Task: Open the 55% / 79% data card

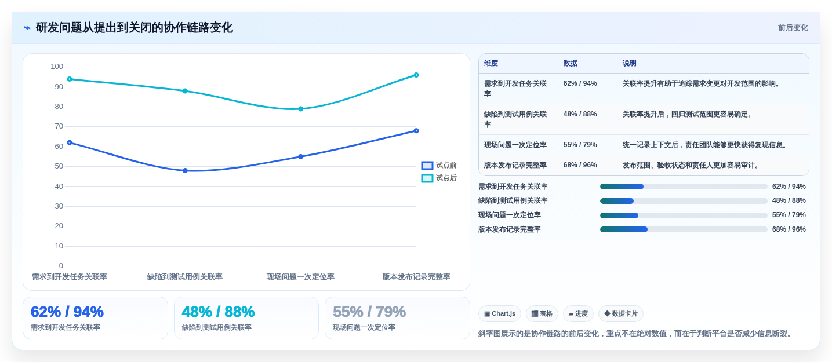Action: click(x=397, y=318)
